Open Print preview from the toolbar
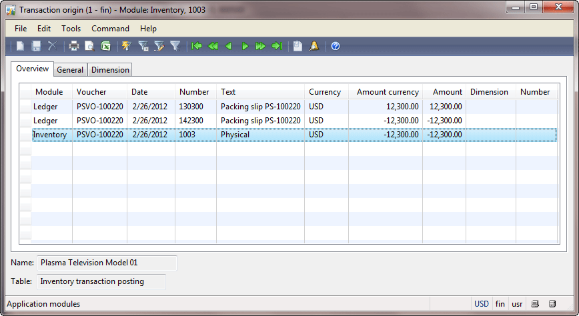This screenshot has width=579, height=316. coord(90,46)
